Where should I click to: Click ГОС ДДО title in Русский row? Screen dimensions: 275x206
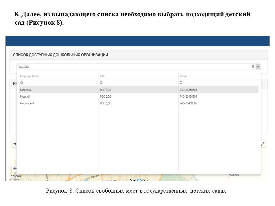[106, 96]
